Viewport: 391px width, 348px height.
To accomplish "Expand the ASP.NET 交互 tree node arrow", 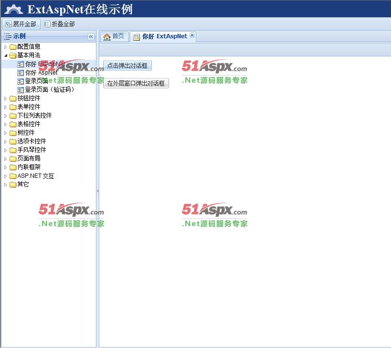I will [x=5, y=176].
